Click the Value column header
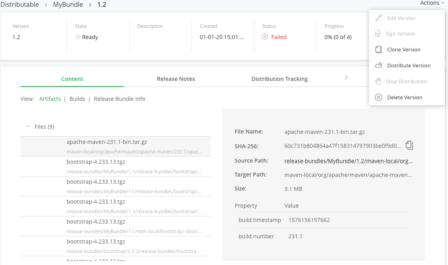Screen dimensions: 448x265 click(292, 206)
